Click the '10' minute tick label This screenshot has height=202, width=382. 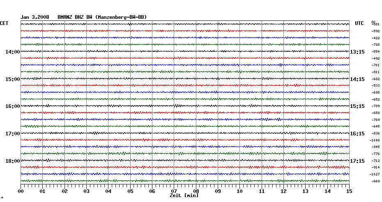[x=240, y=191]
